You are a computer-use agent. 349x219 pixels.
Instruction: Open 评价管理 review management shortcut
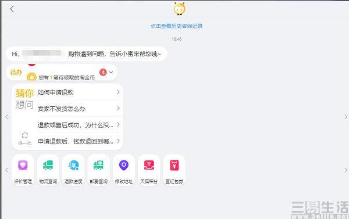pyautogui.click(x=23, y=170)
